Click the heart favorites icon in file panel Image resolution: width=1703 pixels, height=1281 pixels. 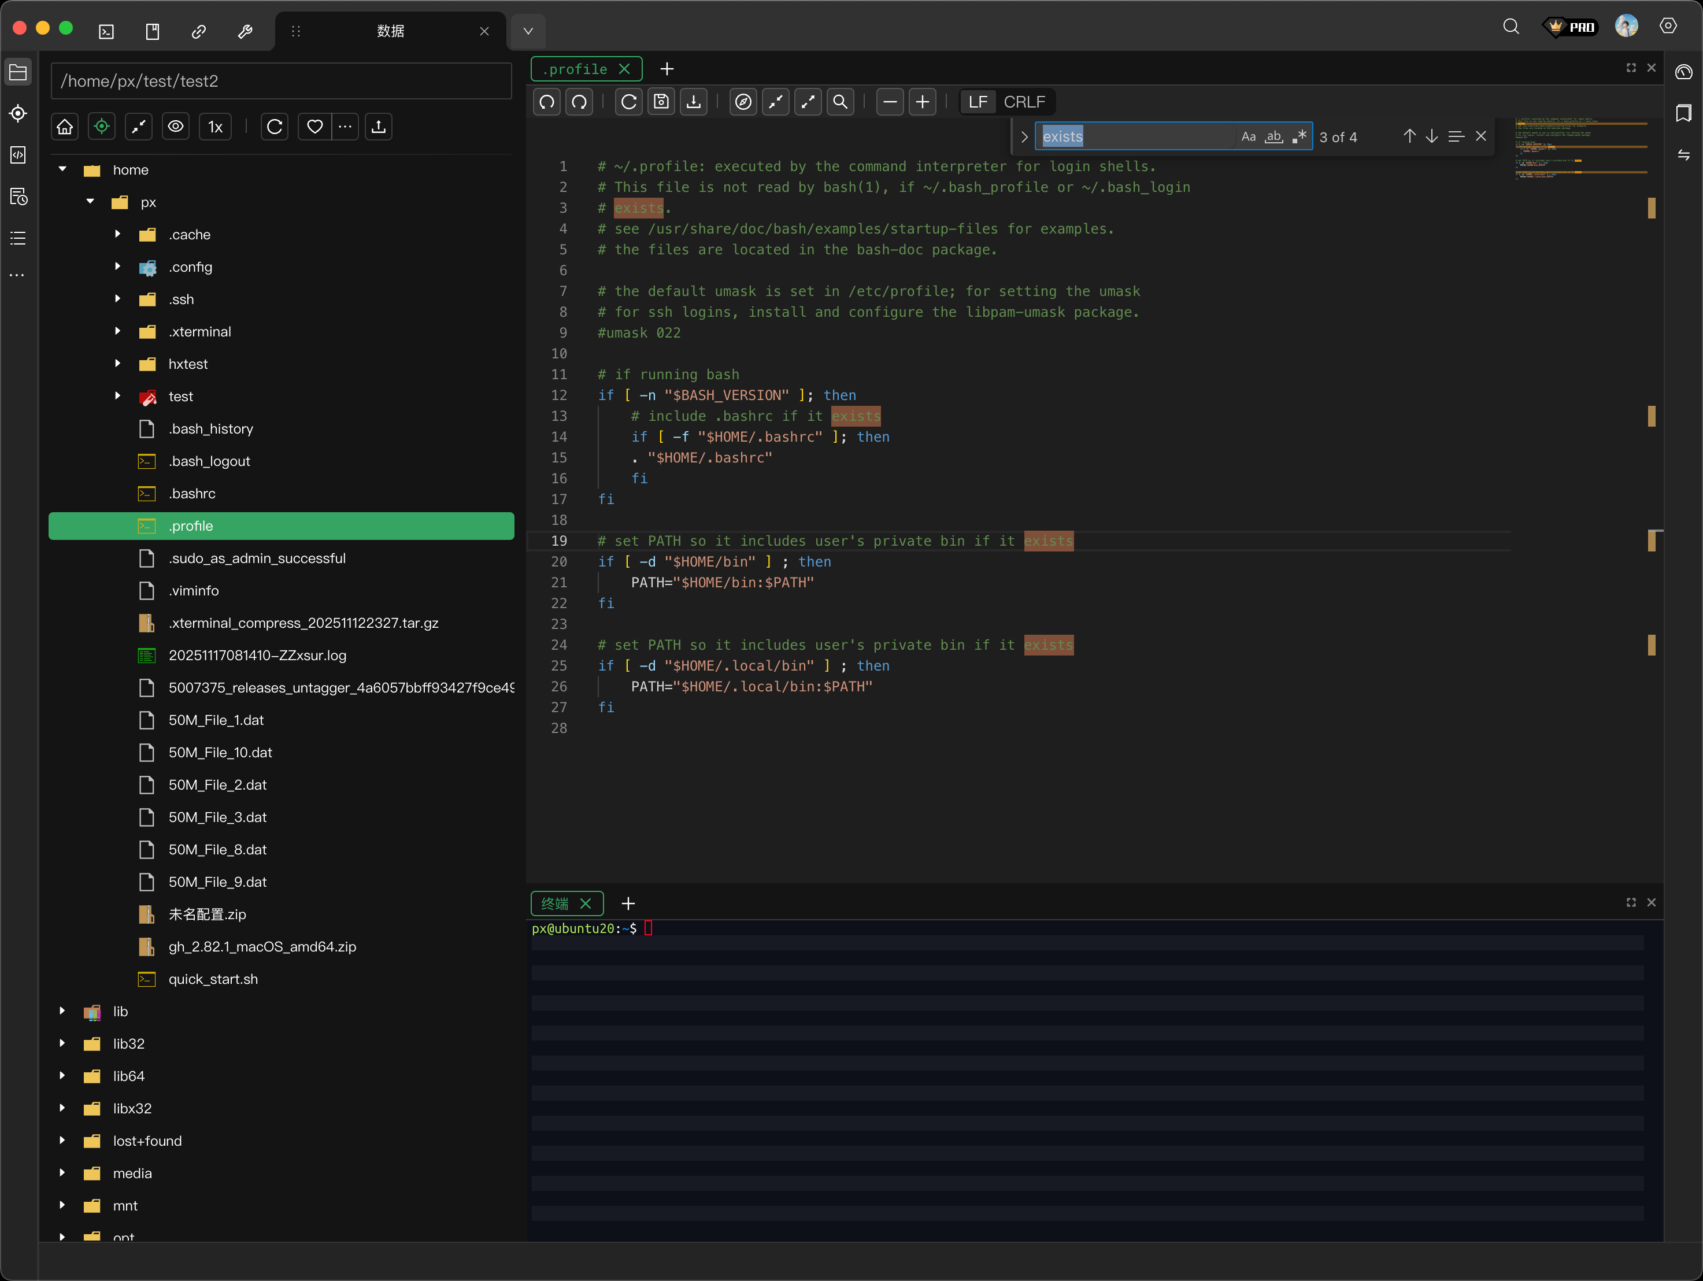point(314,127)
